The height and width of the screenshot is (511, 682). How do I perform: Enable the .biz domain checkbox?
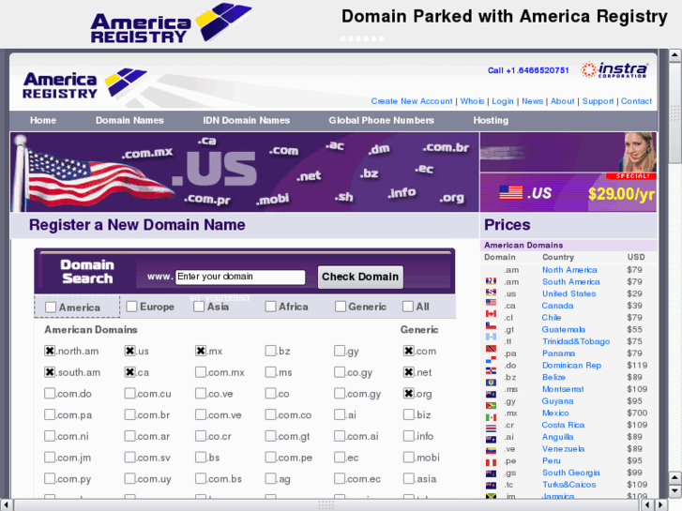pos(409,415)
